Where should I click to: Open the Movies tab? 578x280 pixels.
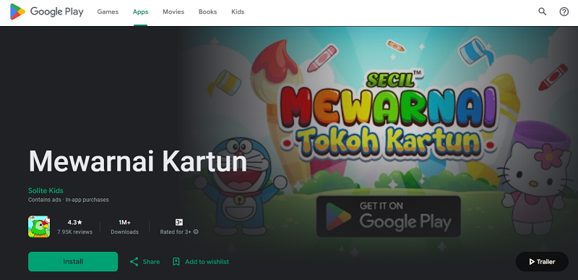(x=173, y=12)
